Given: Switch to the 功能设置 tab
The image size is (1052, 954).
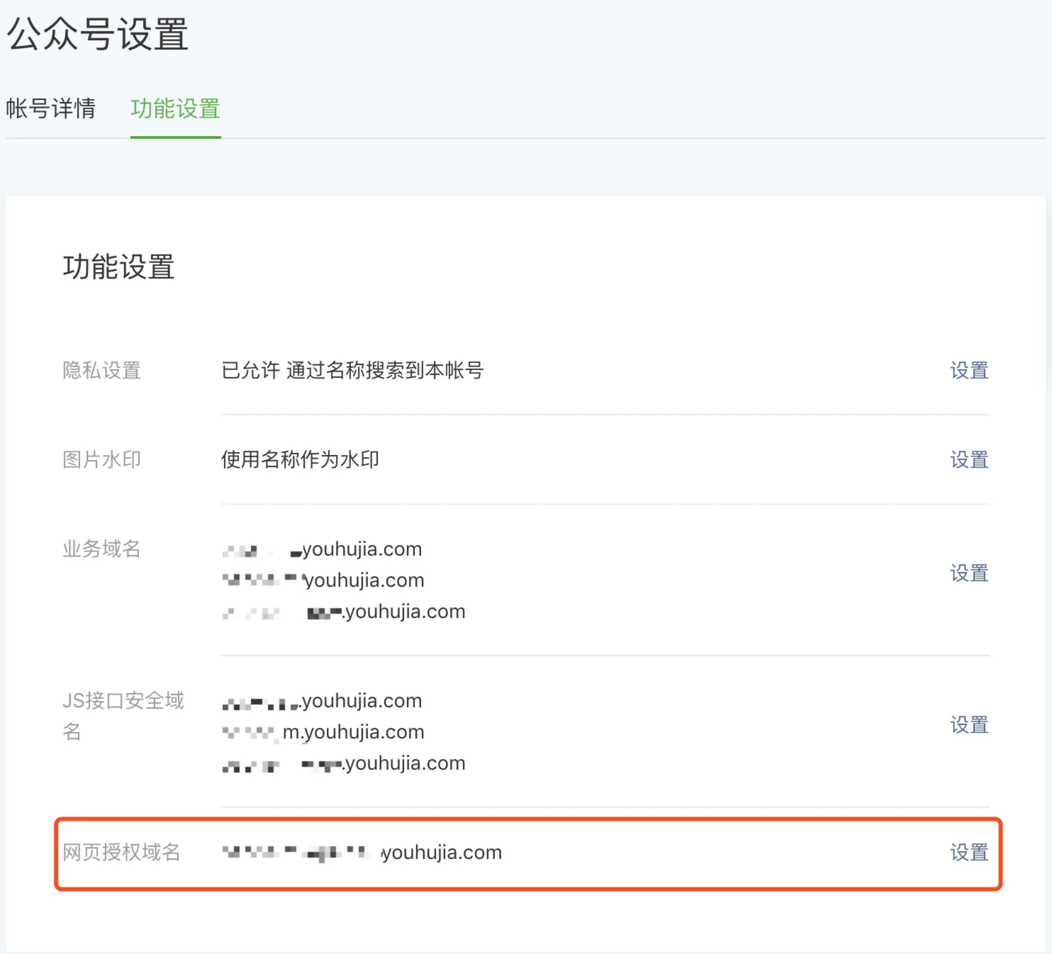Looking at the screenshot, I should click(175, 108).
